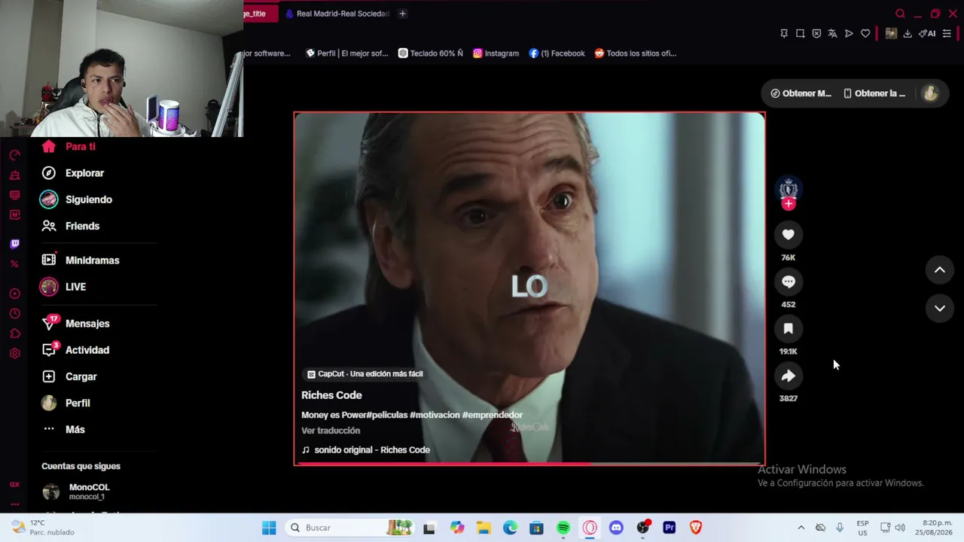
Task: Click the CapCut edición más fácil tag
Action: (x=365, y=374)
